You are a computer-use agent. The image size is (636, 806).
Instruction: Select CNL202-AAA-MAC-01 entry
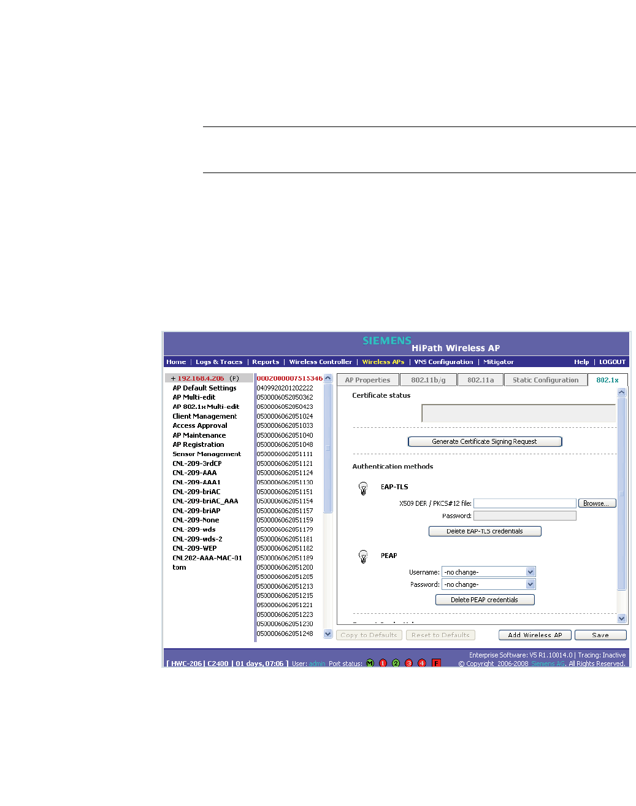click(207, 558)
